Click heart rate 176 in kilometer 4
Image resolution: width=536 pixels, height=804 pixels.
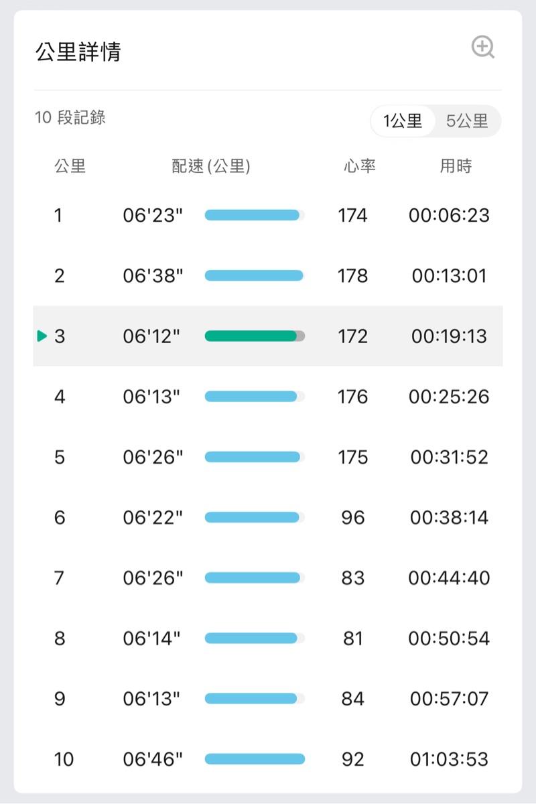pyautogui.click(x=353, y=397)
